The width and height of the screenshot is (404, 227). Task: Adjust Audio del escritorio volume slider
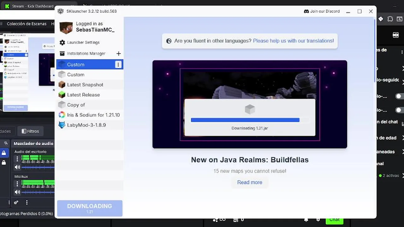point(38,167)
